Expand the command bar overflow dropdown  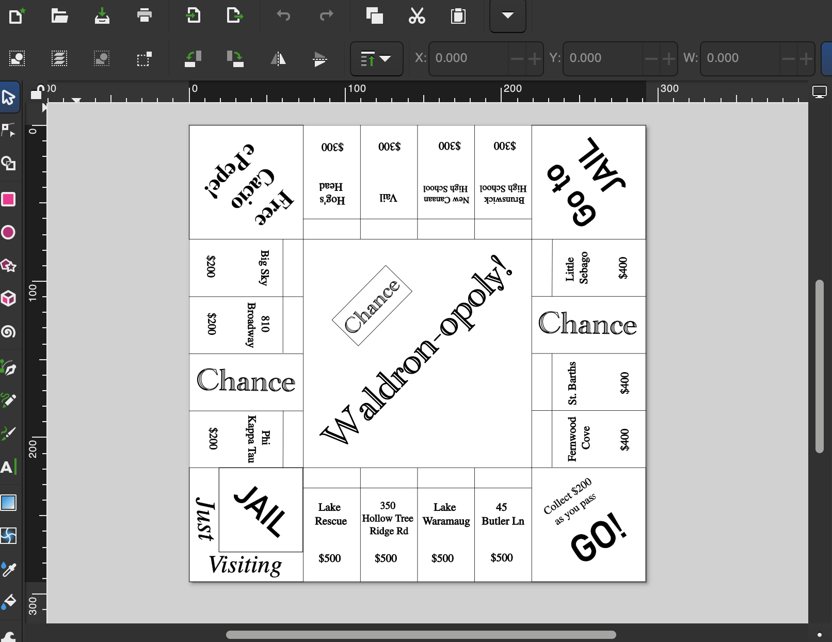507,15
